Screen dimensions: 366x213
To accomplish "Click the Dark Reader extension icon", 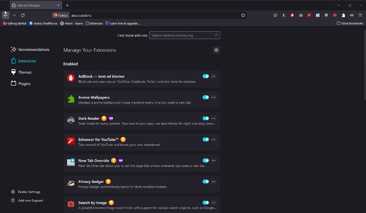I will pos(71,120).
